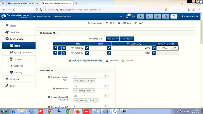Open Internet Explorer from the taskbar
Image resolution: width=203 pixels, height=114 pixels.
pyautogui.click(x=13, y=111)
